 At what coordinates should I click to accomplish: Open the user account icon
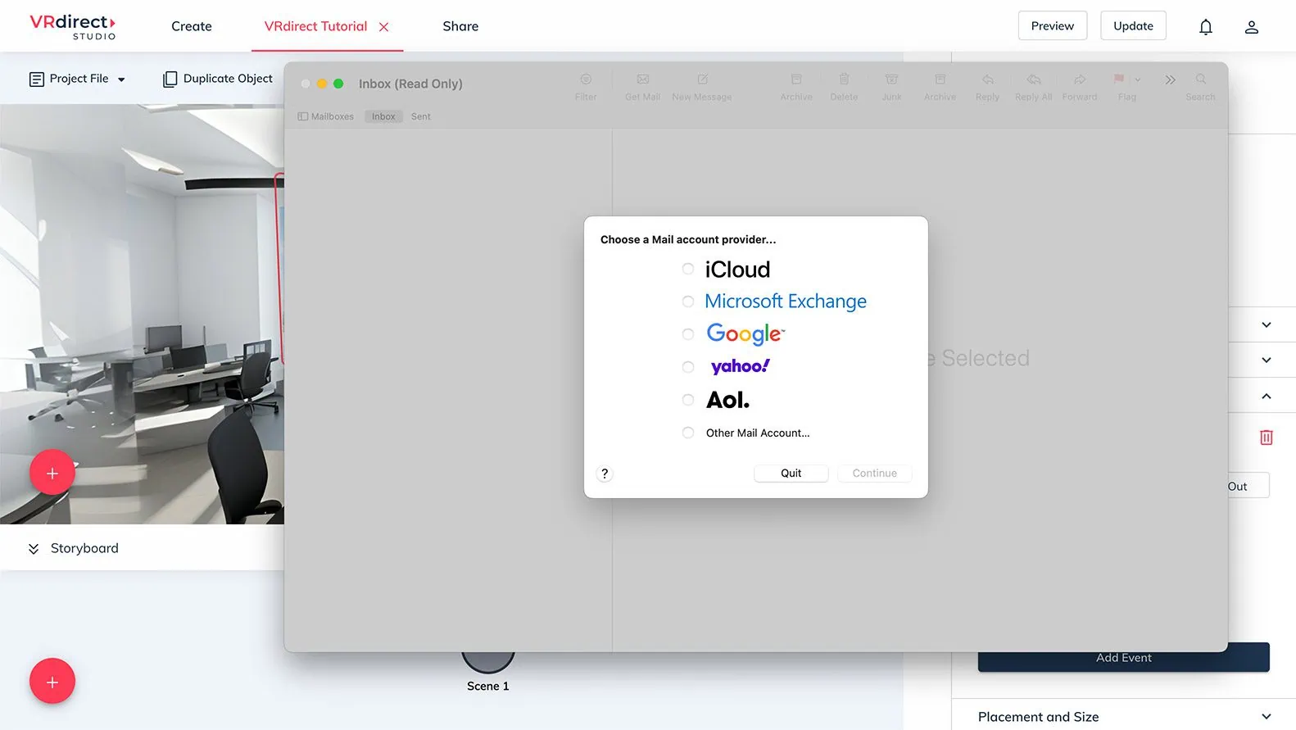tap(1252, 27)
